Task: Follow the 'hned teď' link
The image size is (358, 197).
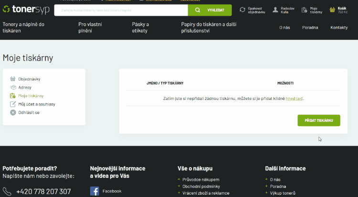Action: (295, 98)
